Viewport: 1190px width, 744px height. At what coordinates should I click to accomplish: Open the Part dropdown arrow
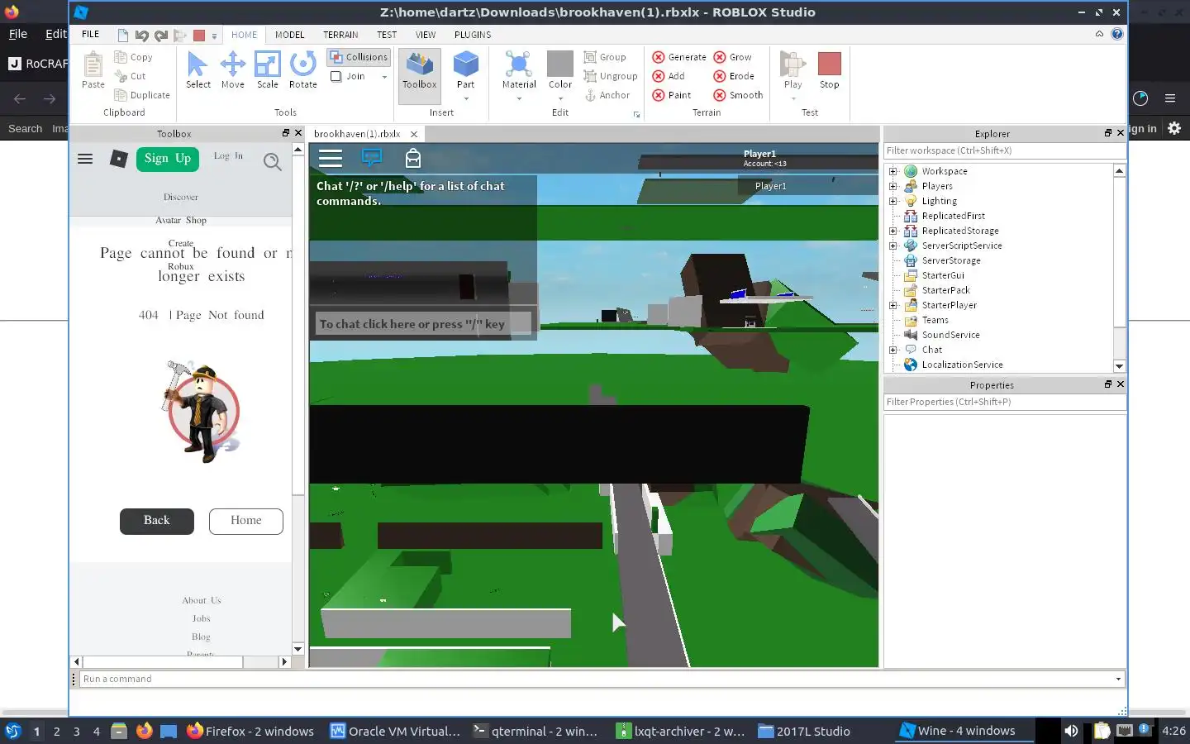(x=466, y=98)
